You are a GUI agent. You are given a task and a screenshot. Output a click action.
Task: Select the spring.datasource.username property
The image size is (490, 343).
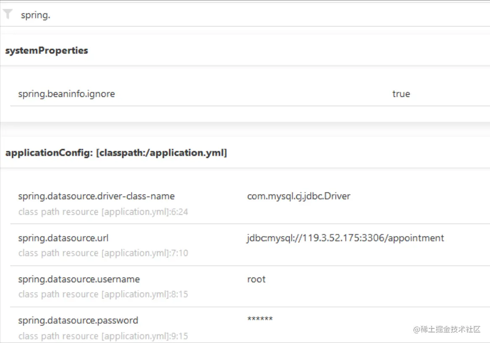[79, 279]
